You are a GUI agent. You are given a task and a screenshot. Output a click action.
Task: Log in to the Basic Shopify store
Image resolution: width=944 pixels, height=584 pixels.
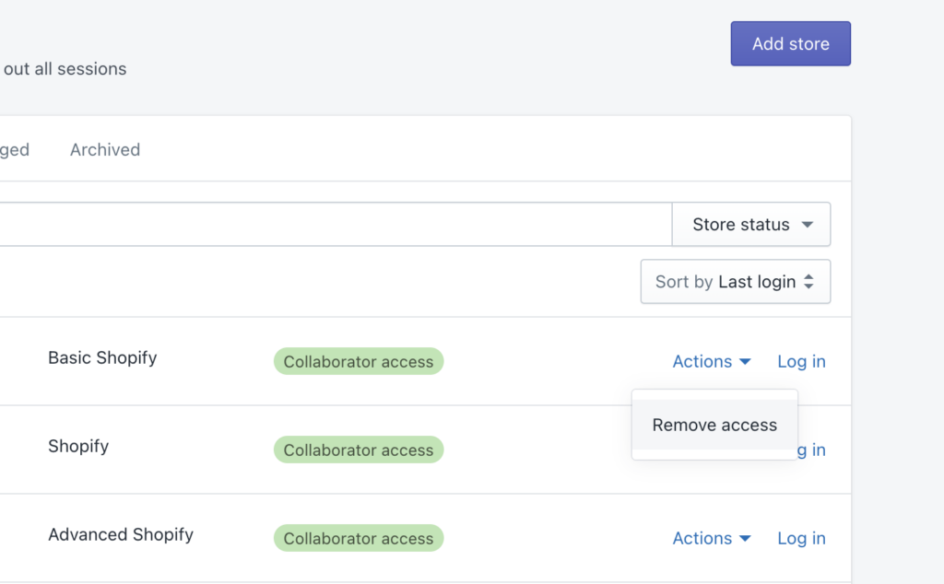[800, 361]
